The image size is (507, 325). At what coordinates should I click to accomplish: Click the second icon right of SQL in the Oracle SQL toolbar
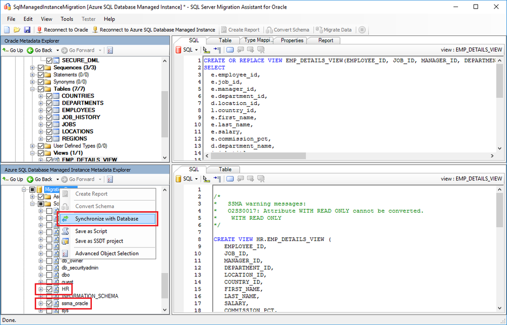point(217,50)
